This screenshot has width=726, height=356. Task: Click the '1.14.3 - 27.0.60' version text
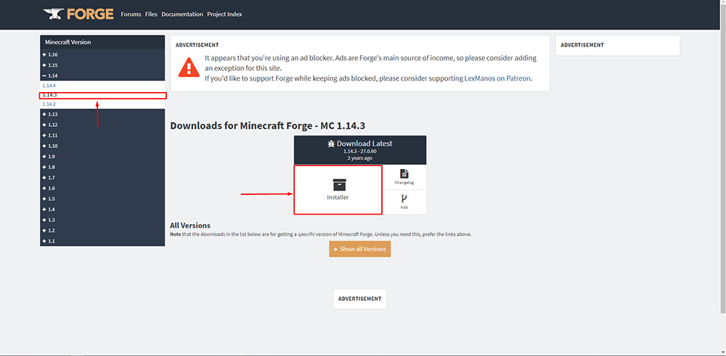pyautogui.click(x=360, y=152)
